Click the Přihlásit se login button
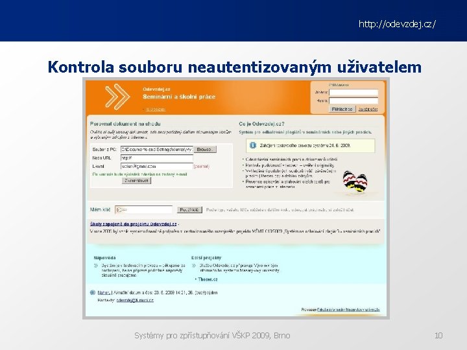Image resolution: width=467 pixels, height=350 pixels. tap(342, 110)
